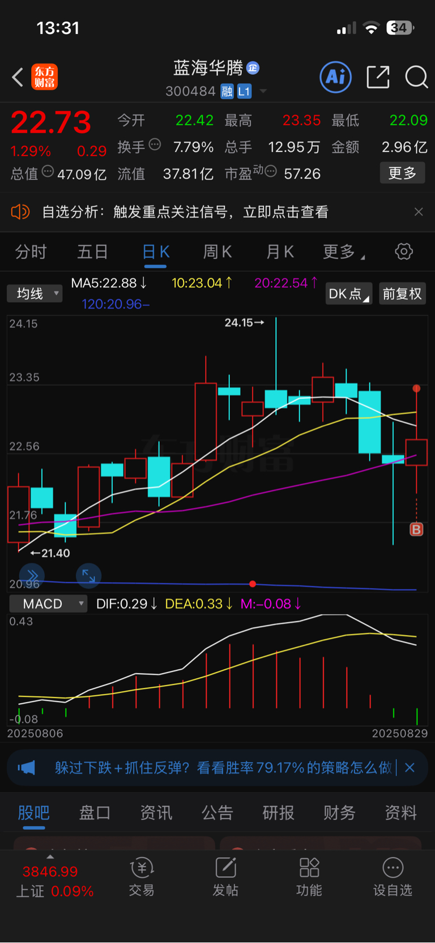Tap the 自选分析 speaker icon
The width and height of the screenshot is (435, 943).
[20, 212]
